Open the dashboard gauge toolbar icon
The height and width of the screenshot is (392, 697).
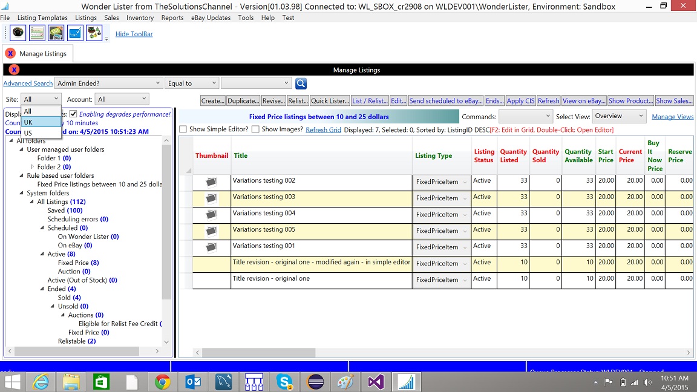click(18, 33)
